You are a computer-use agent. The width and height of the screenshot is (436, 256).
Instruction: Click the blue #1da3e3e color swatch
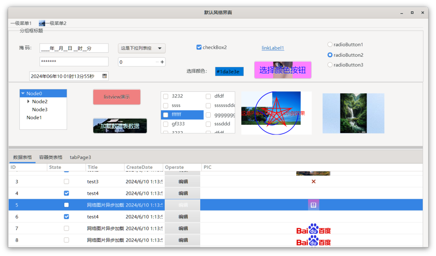pyautogui.click(x=229, y=72)
